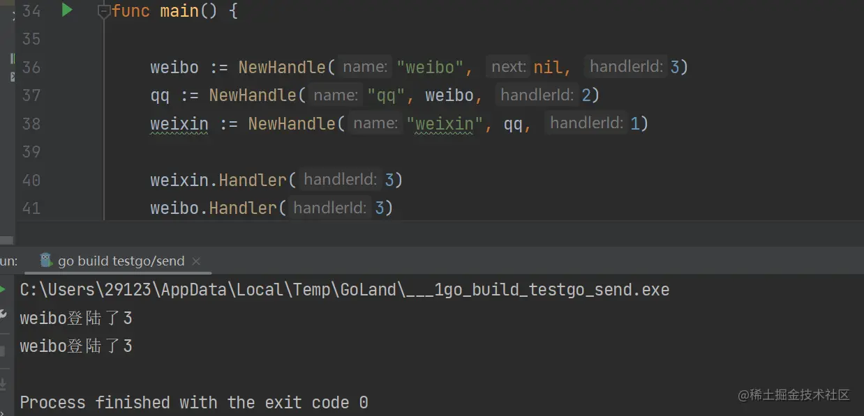Image resolution: width=864 pixels, height=416 pixels.
Task: Click line number 40 in the gutter
Action: (x=31, y=180)
